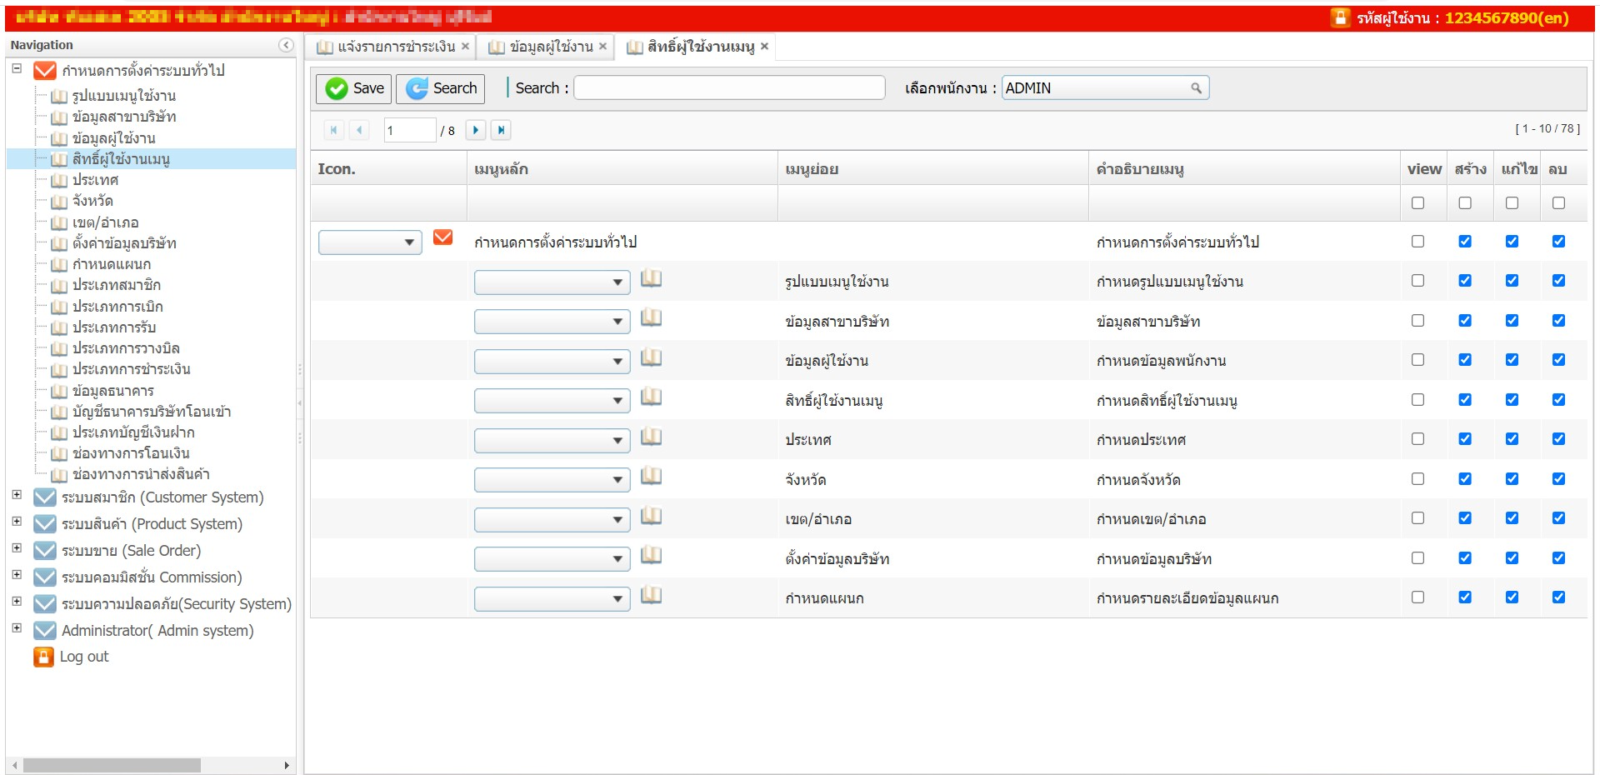This screenshot has width=1600, height=775.
Task: Collapse the Navigation panel with arrow icon
Action: [286, 45]
